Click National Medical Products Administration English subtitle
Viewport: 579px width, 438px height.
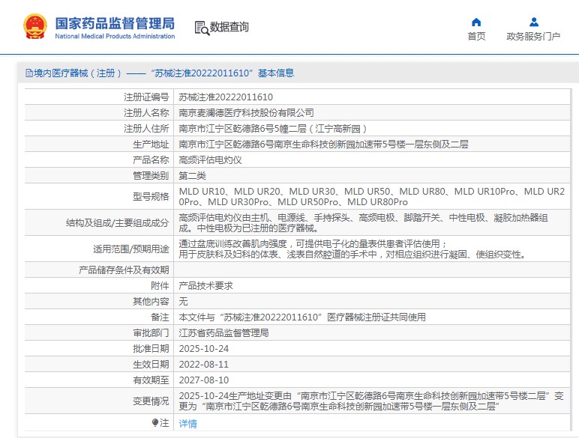point(115,36)
